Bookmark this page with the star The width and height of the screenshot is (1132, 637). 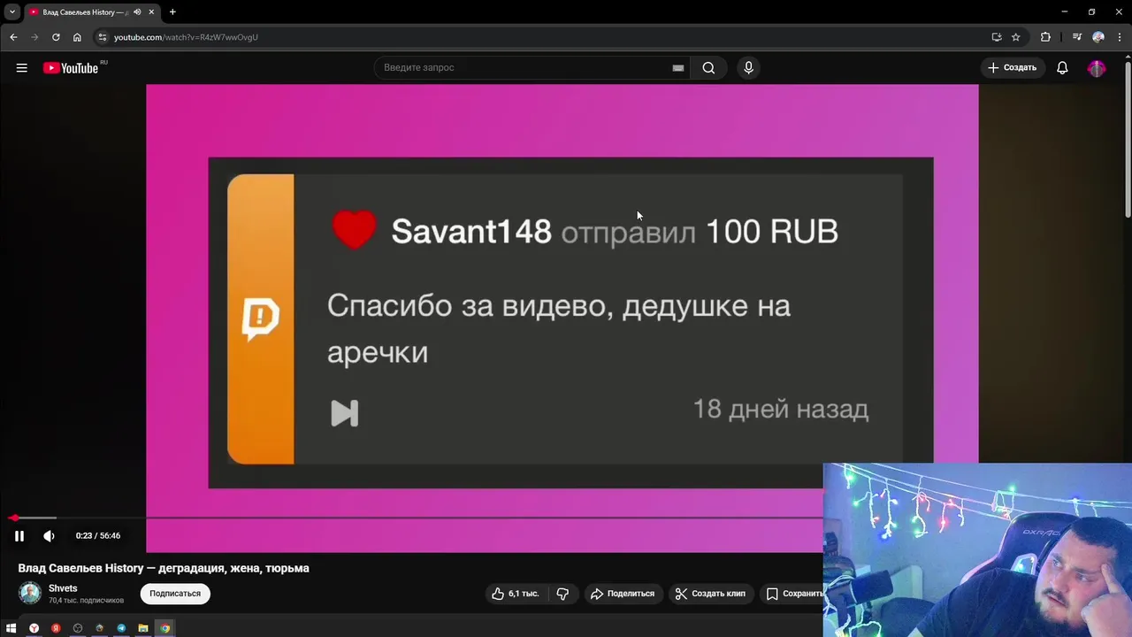(1016, 37)
